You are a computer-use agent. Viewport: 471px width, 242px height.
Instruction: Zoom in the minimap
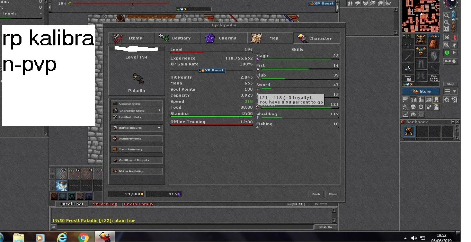click(447, 22)
